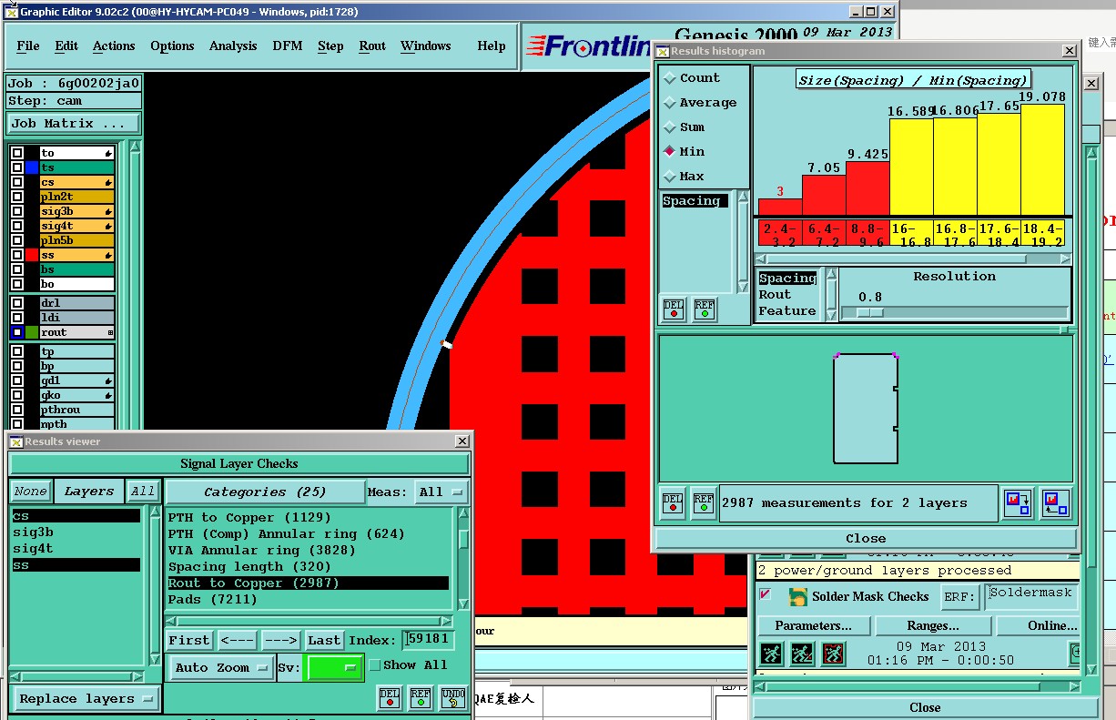Click next result arrow button
This screenshot has height=720, width=1116.
point(281,641)
